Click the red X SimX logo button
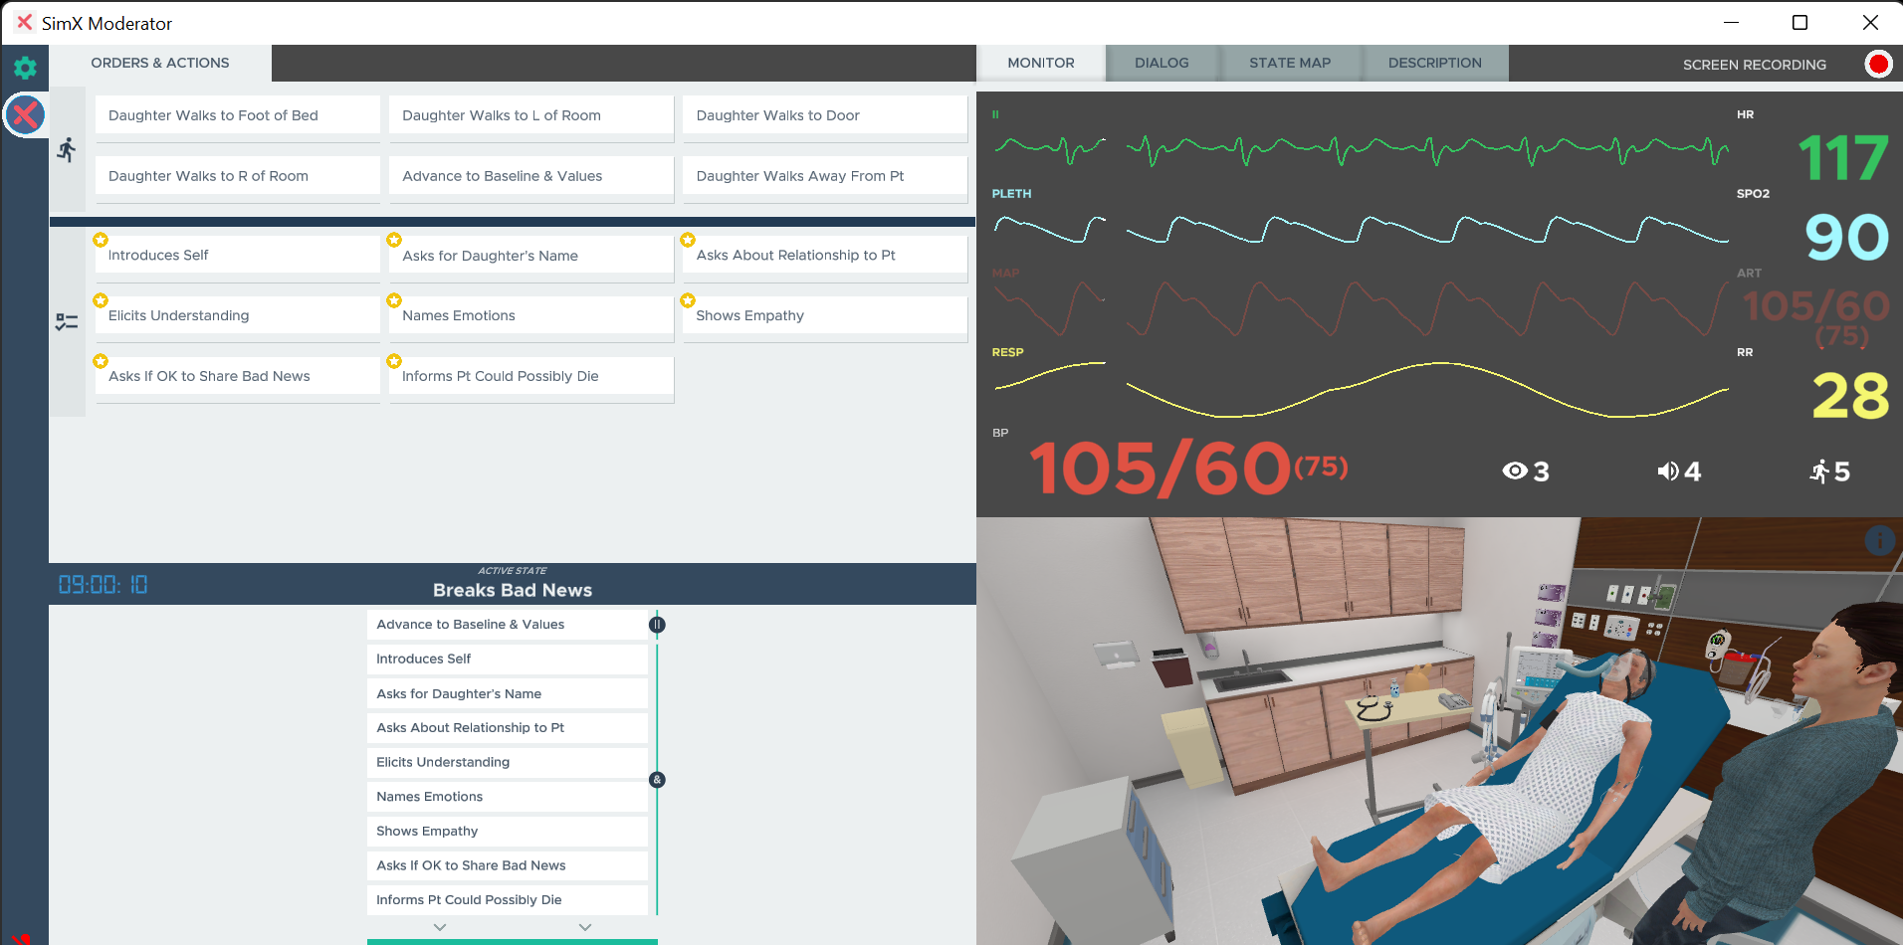The height and width of the screenshot is (945, 1903). (x=25, y=115)
